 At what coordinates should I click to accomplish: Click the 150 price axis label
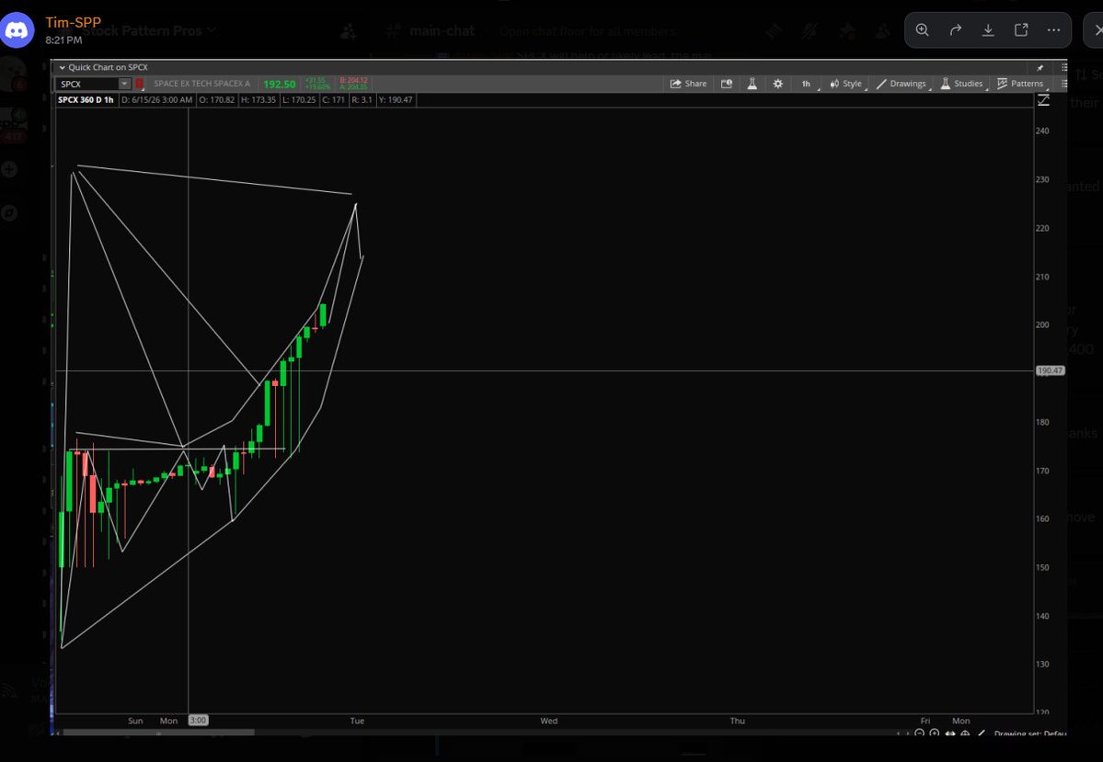coord(1041,567)
